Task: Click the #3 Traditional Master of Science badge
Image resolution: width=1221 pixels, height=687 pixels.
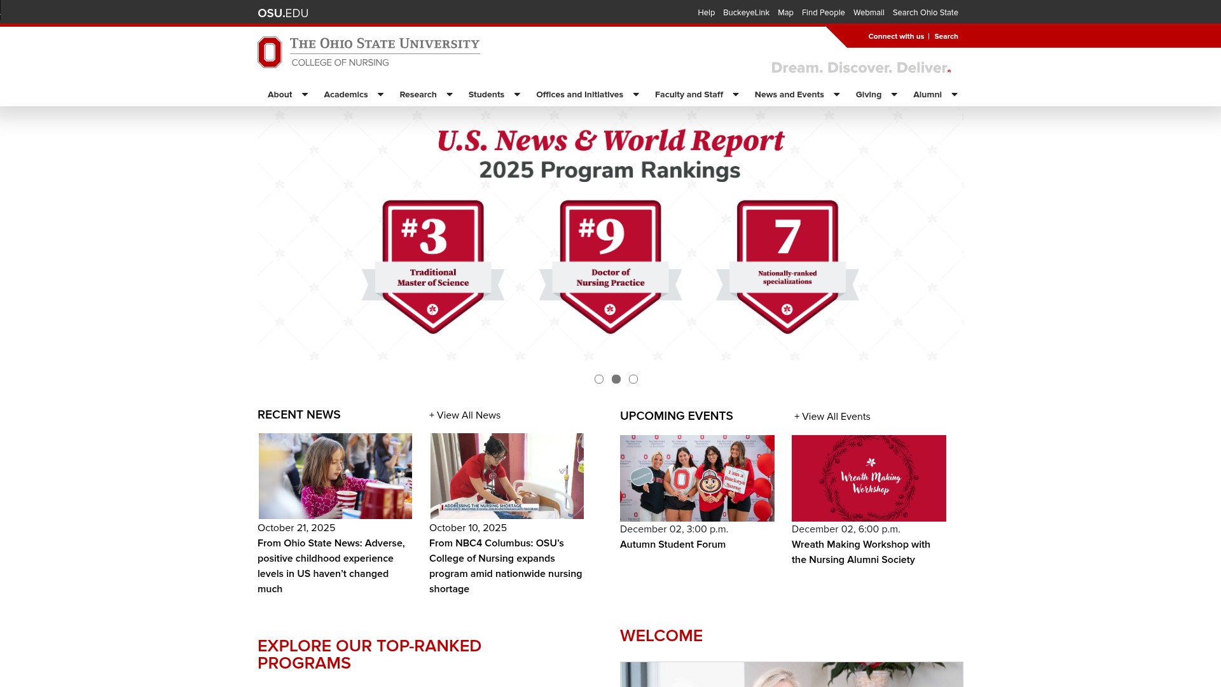Action: (433, 267)
